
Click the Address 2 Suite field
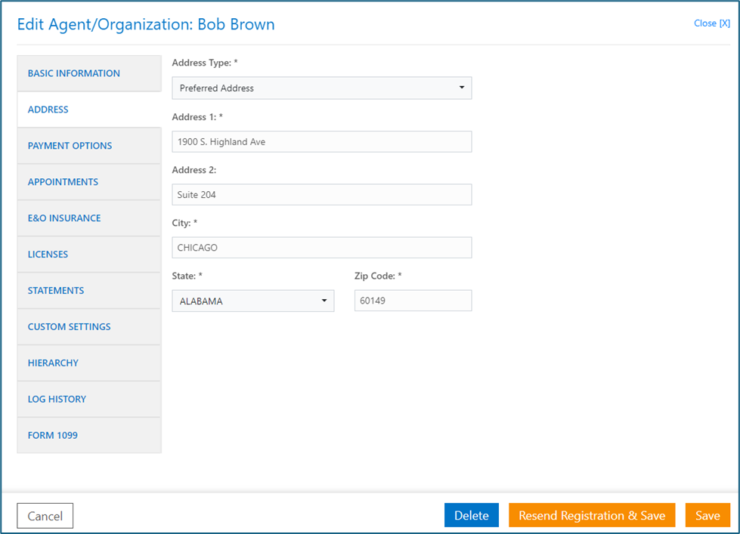point(322,194)
